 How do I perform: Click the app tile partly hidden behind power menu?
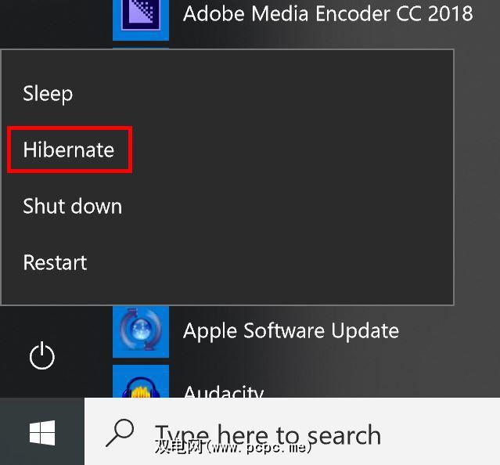click(140, 49)
